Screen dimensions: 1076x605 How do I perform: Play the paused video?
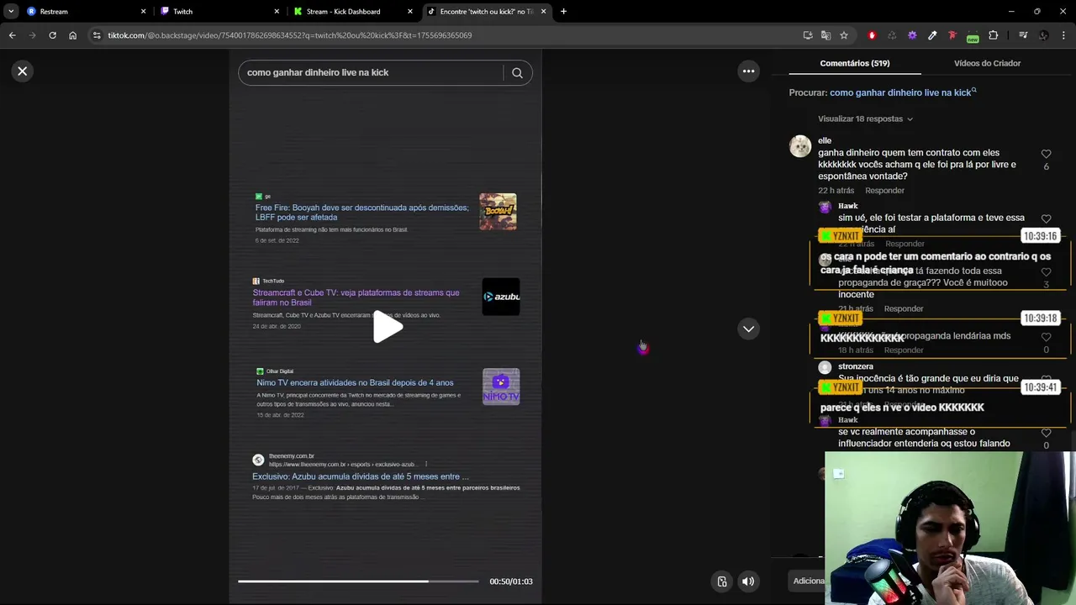tap(387, 327)
